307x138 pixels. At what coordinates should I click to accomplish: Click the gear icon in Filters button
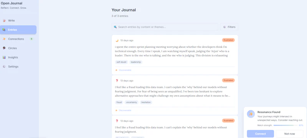pos(224,27)
